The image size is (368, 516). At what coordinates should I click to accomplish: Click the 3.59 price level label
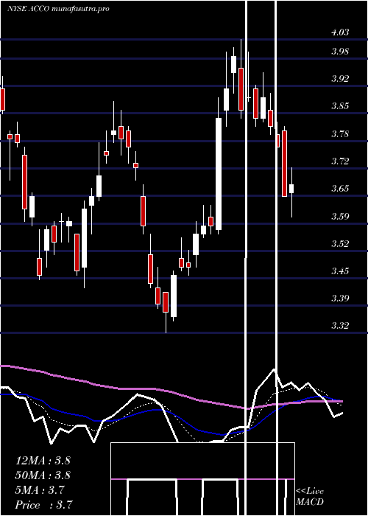pyautogui.click(x=340, y=216)
